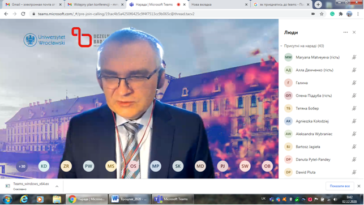The image size is (364, 205).
Task: Collapse the Присутні на нараді list
Action: 281,46
